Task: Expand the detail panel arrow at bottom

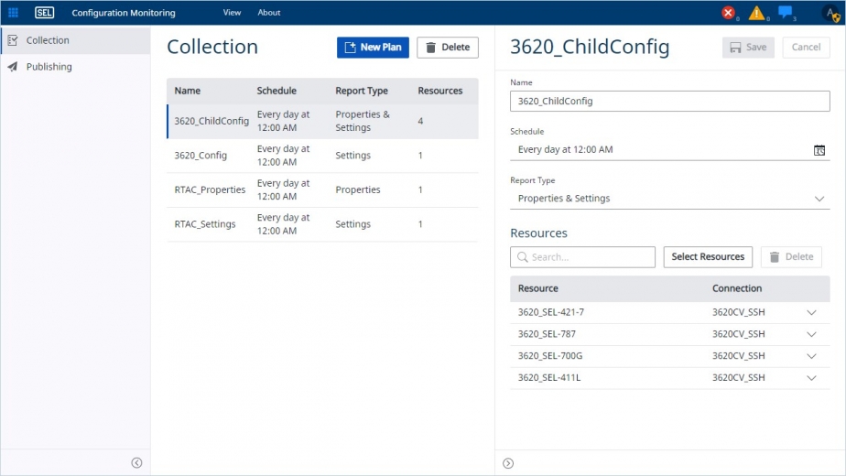Action: pyautogui.click(x=508, y=463)
